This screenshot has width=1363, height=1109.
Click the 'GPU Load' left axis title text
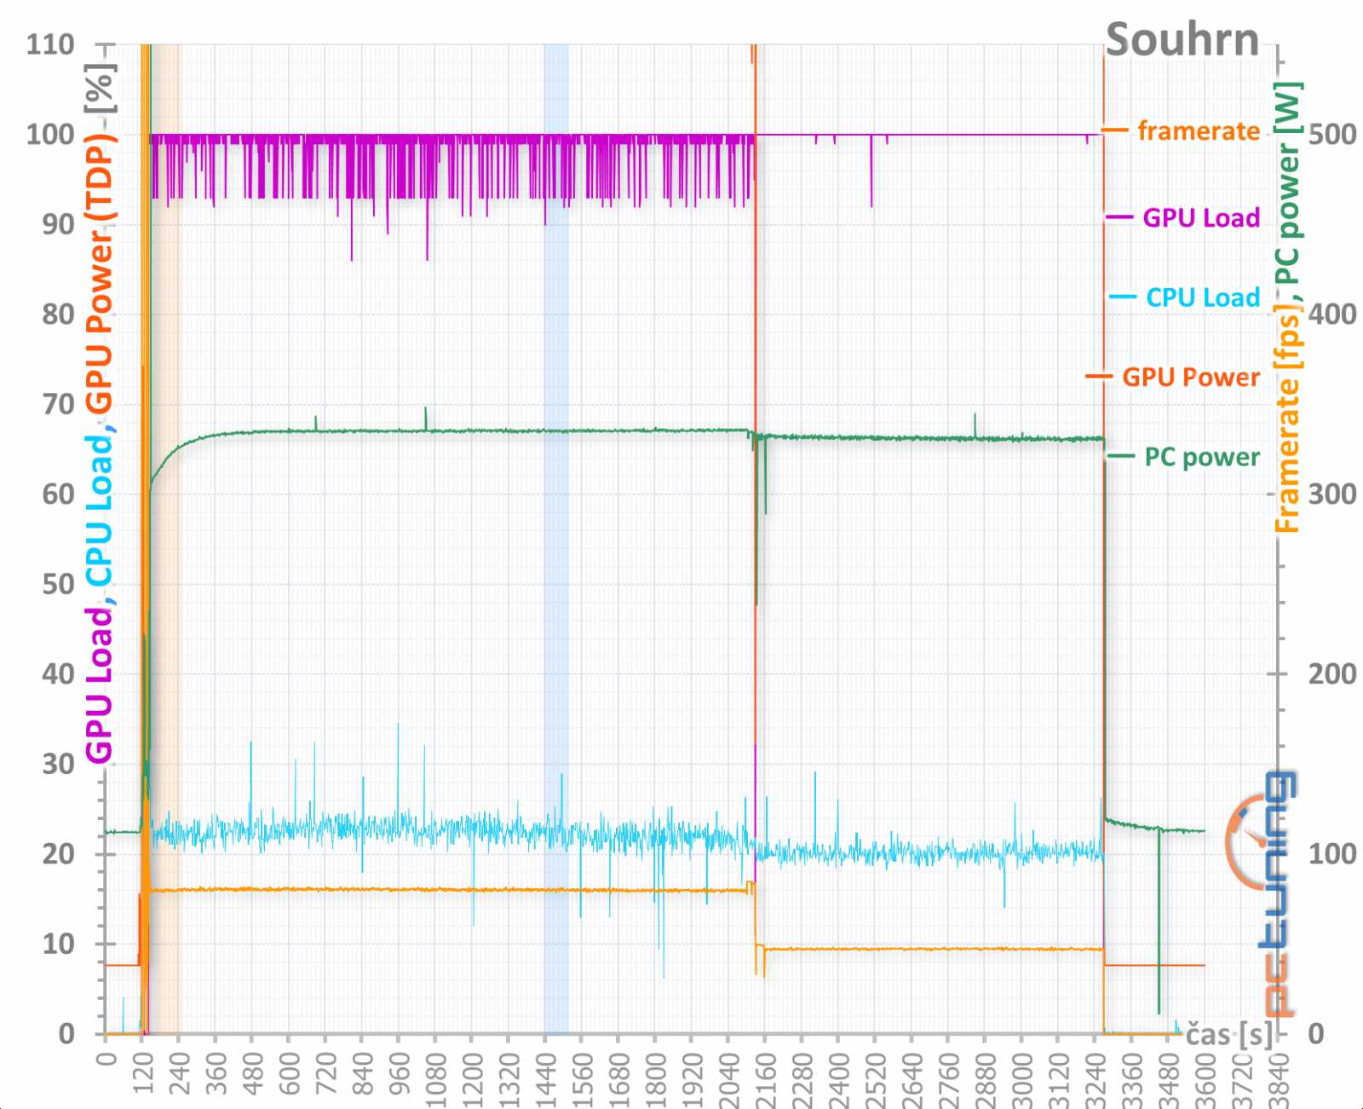click(99, 684)
